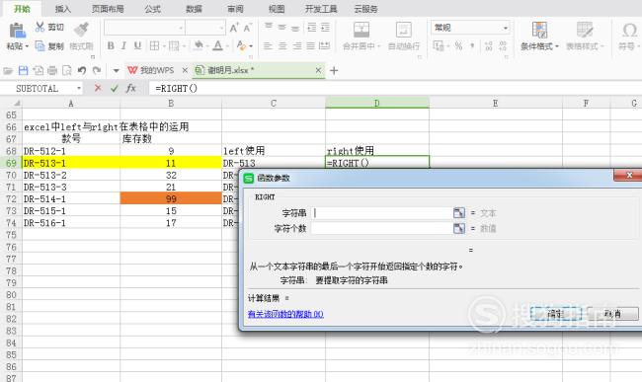This screenshot has height=382, width=642.
Task: Confirm formula with green checkmark
Action: pyautogui.click(x=115, y=88)
